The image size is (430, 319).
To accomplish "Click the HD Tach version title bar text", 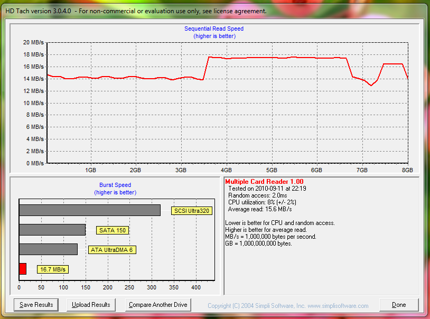I will coord(136,11).
